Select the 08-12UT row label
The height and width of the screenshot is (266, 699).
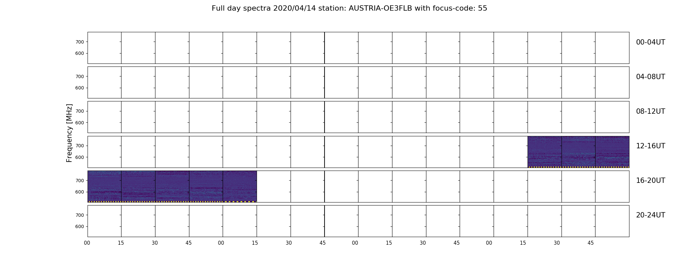click(x=650, y=111)
